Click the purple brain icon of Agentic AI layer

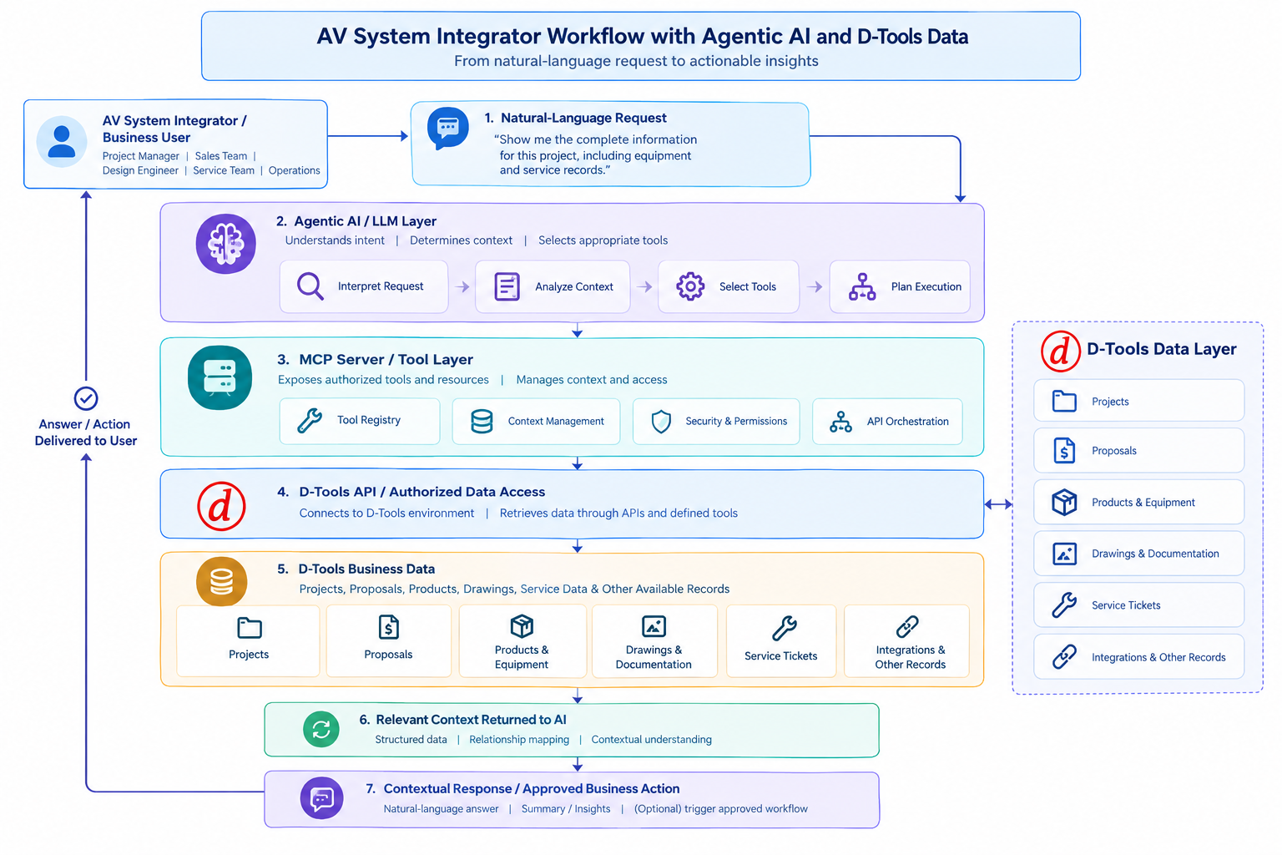226,244
